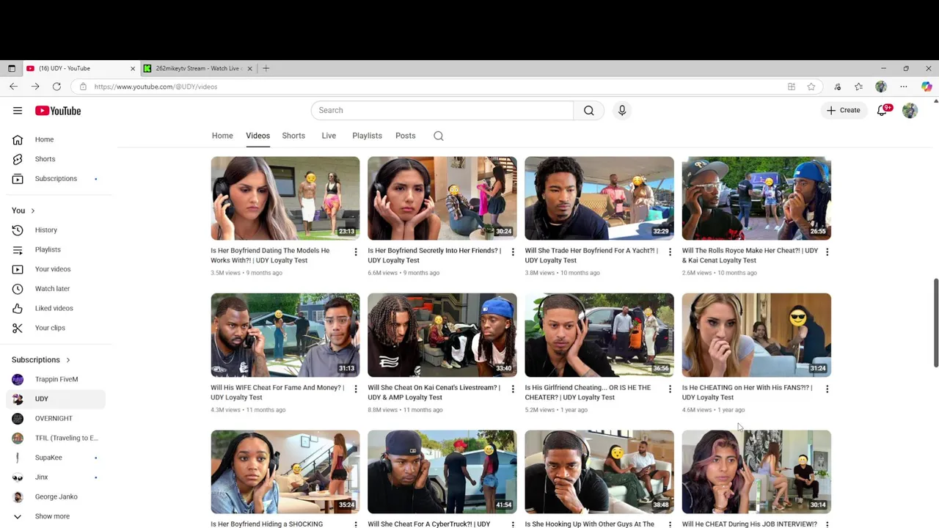Play 'WIFE Cheat For Fame' thumbnail

[285, 335]
